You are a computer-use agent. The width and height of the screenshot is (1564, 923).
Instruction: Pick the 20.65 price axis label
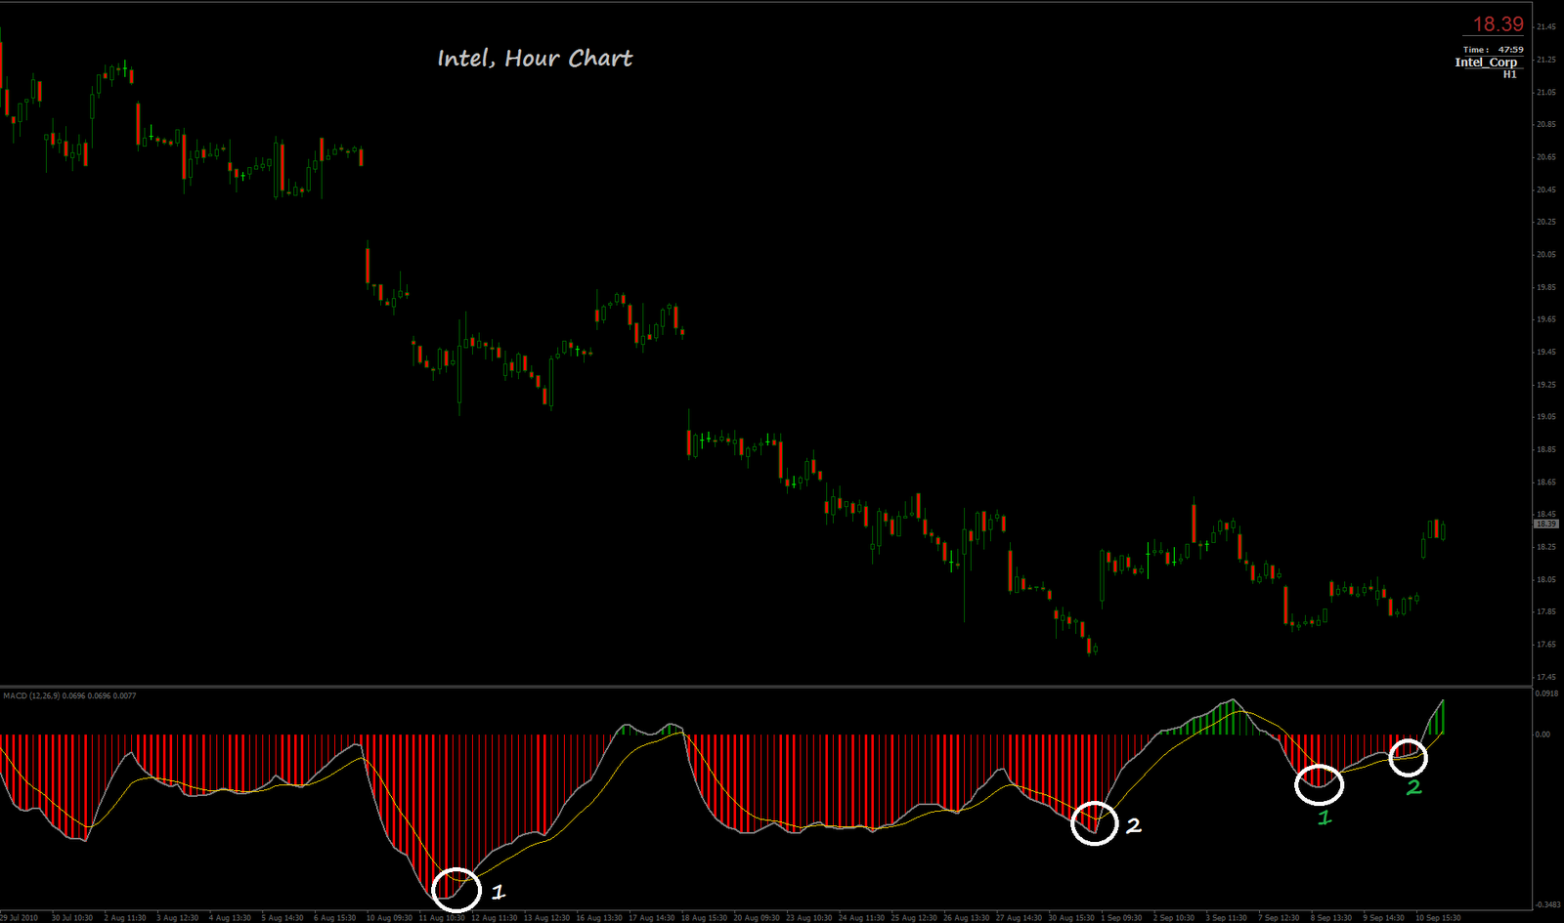click(x=1546, y=157)
